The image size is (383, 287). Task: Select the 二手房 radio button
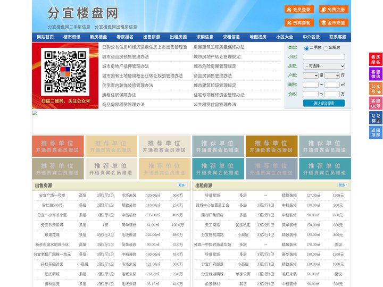306,48
